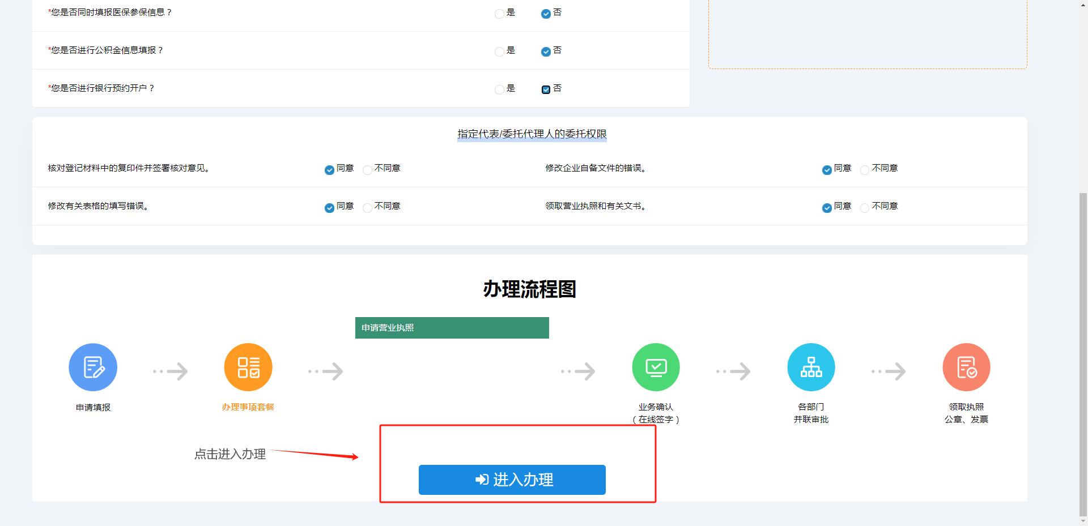Click the blue 申请填报 step icon
The image size is (1088, 526).
click(x=93, y=367)
